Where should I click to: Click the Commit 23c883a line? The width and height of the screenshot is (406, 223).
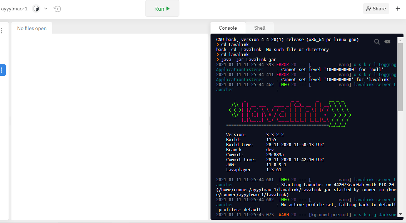(255, 155)
